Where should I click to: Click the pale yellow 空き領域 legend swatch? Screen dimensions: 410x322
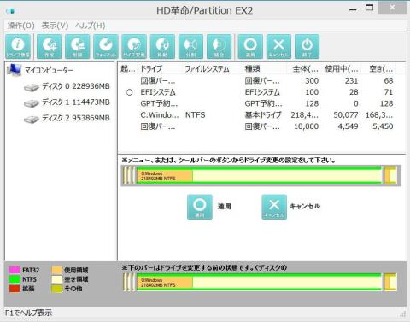point(57,279)
